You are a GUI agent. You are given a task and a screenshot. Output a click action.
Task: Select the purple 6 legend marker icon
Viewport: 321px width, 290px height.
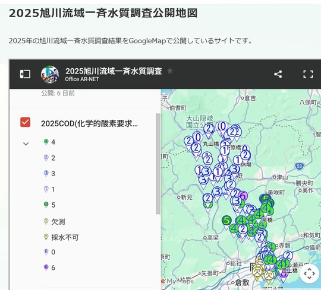click(46, 267)
